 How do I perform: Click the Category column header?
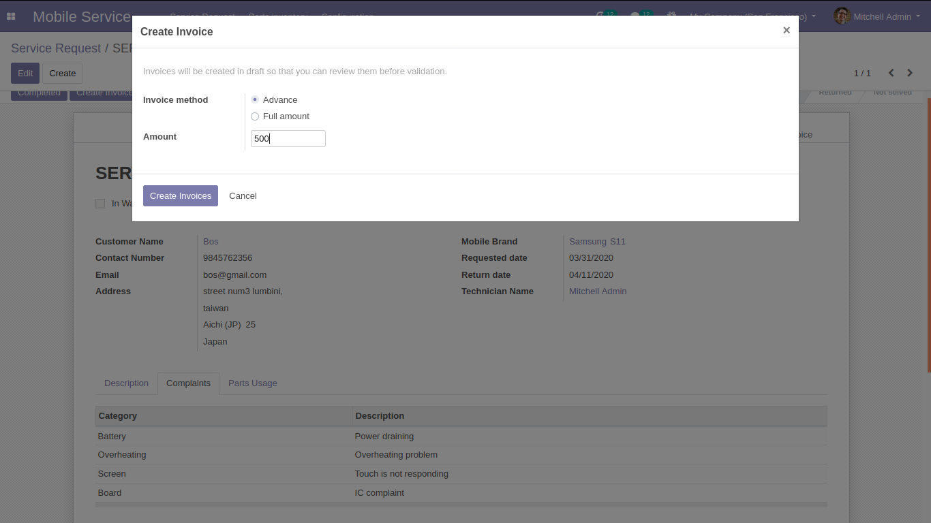click(224, 416)
